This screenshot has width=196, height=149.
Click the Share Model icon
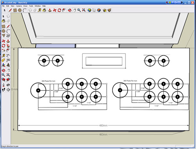[x=109, y=10]
